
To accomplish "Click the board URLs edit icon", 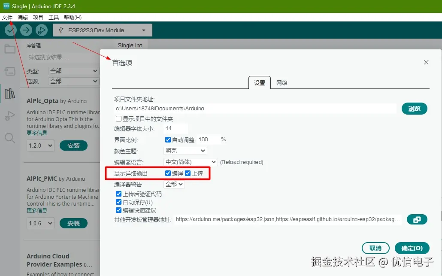I will click(417, 219).
